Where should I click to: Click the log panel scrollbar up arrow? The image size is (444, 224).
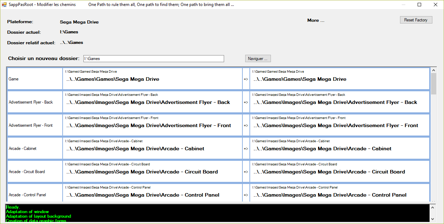pos(433,207)
